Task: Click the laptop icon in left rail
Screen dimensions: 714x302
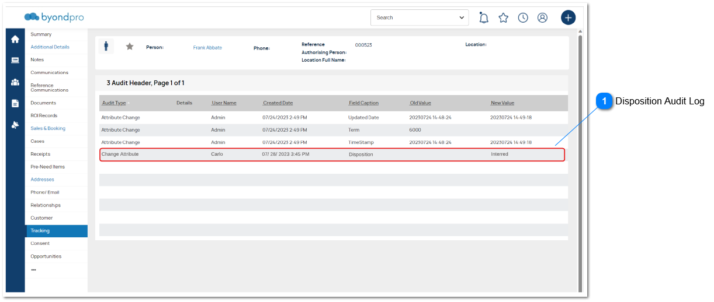Action: [x=15, y=60]
